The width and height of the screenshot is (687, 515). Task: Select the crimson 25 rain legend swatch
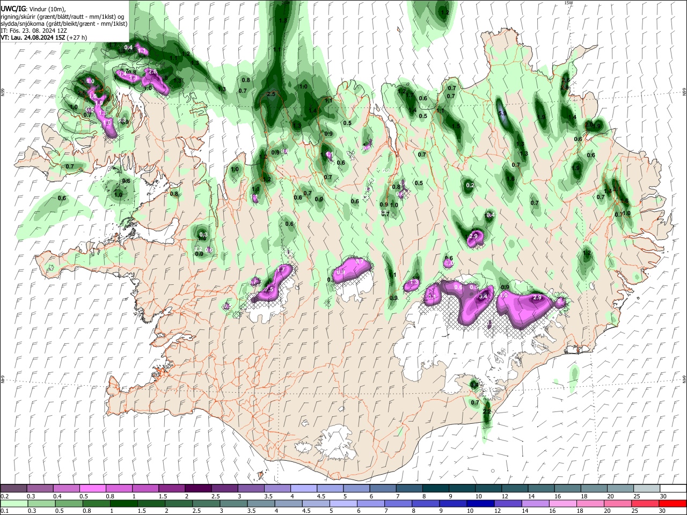click(x=646, y=504)
